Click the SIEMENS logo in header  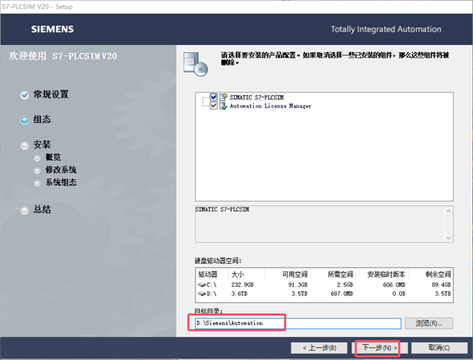53,29
